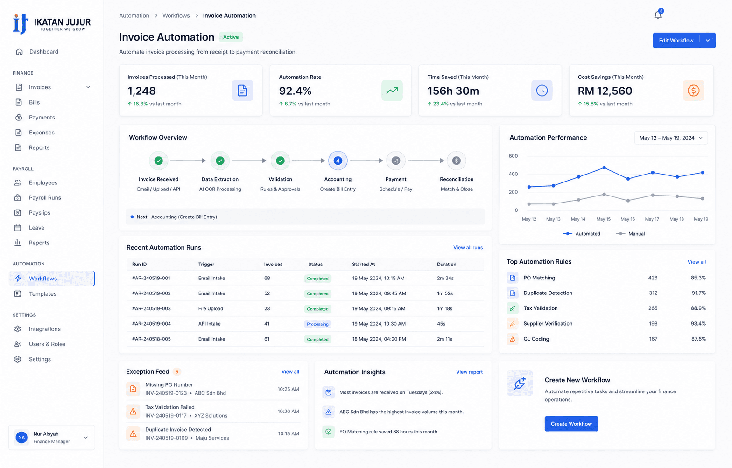Select the Accounting step number 4
732x468 pixels.
point(338,161)
